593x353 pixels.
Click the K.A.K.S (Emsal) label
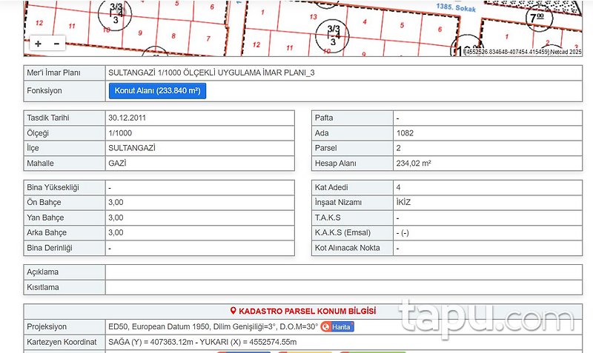tap(342, 232)
